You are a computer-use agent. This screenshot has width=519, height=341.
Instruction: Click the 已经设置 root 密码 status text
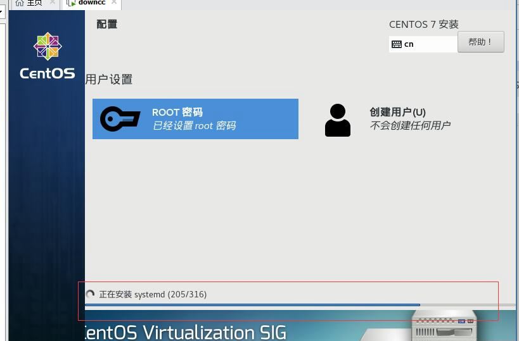coord(195,126)
